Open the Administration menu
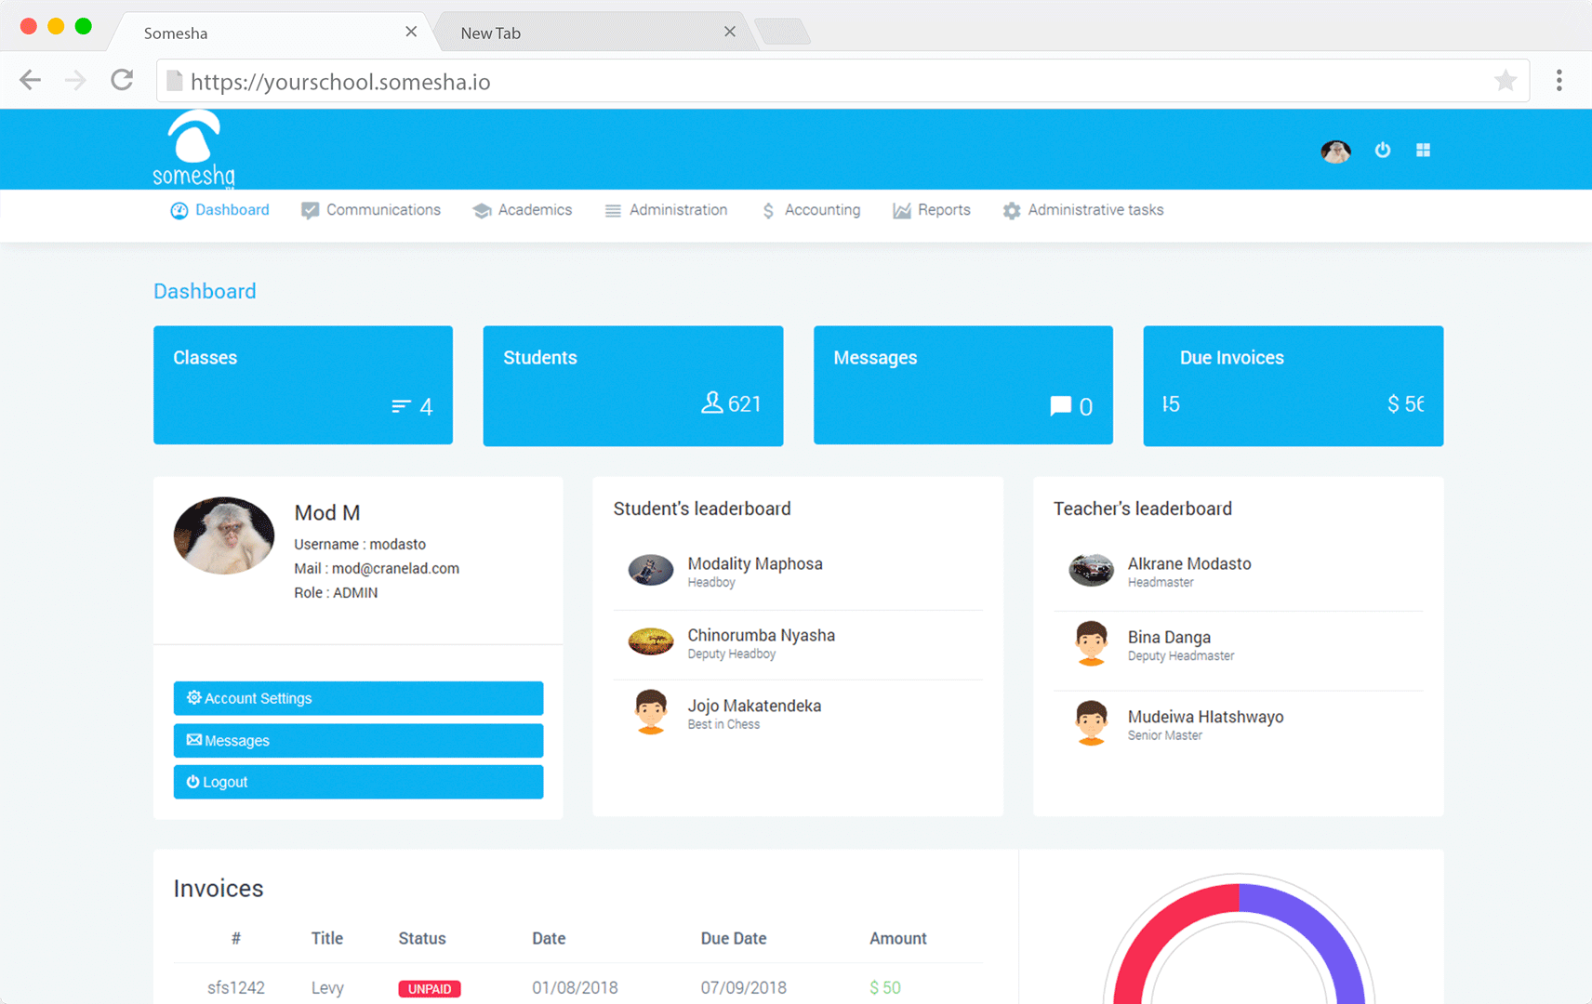This screenshot has height=1004, width=1592. (666, 210)
